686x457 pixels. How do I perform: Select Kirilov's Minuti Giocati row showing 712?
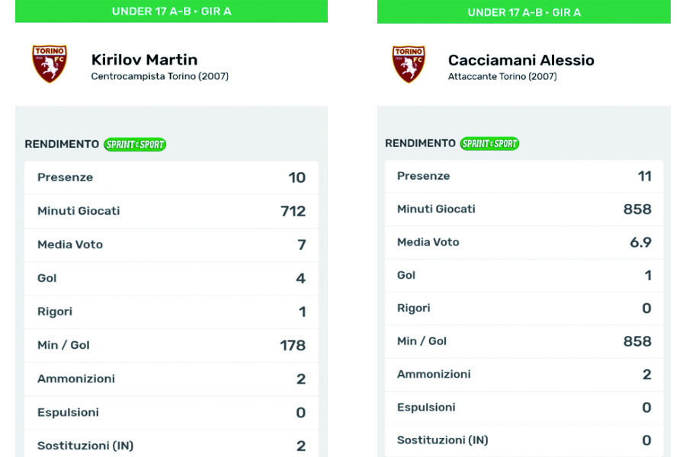pyautogui.click(x=171, y=211)
